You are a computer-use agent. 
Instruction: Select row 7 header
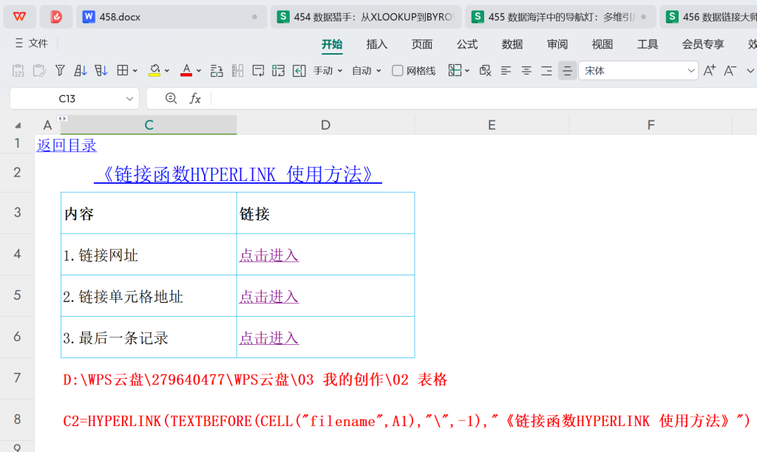click(18, 377)
